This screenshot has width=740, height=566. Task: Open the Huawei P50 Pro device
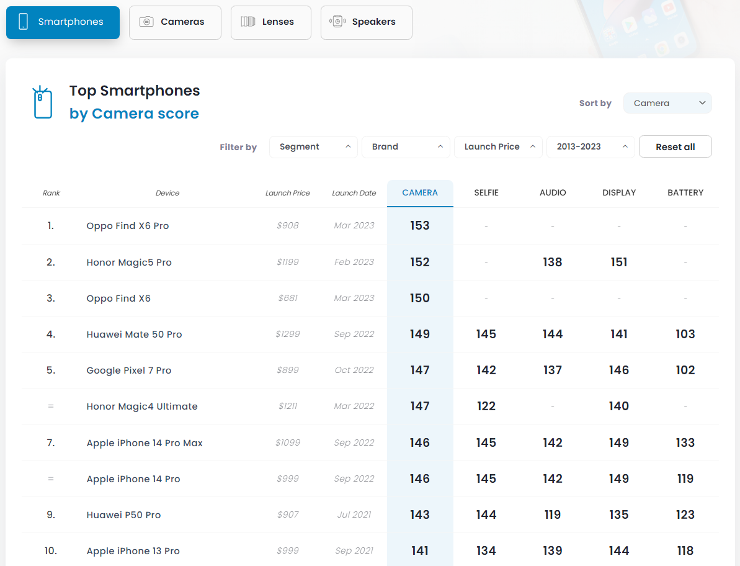click(x=123, y=515)
